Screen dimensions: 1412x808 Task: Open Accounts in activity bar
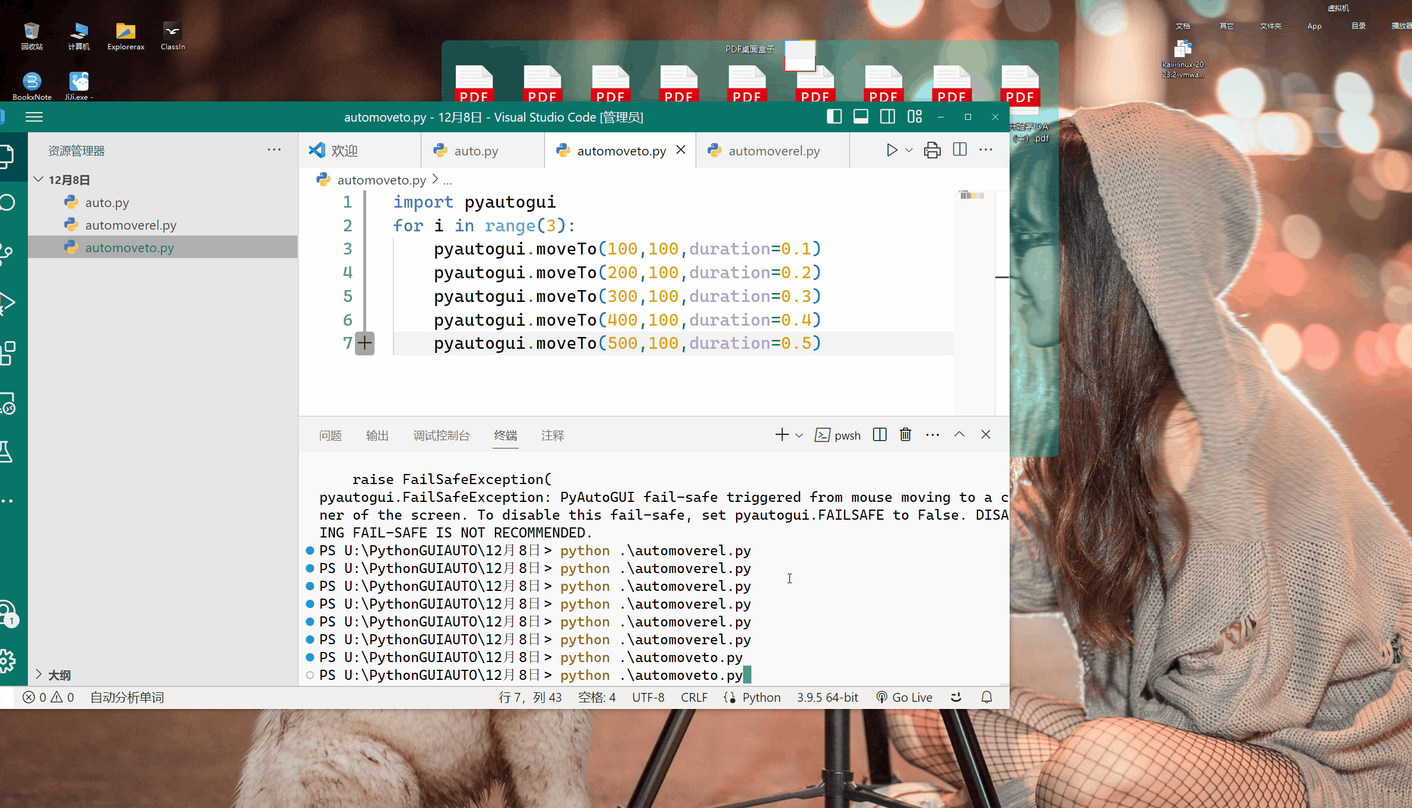(8, 613)
